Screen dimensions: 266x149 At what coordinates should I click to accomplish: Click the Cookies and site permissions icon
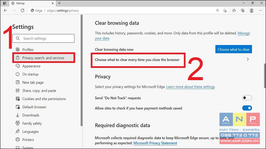(18, 99)
